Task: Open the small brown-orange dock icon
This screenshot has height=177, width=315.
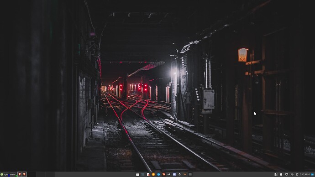Action: (185, 174)
